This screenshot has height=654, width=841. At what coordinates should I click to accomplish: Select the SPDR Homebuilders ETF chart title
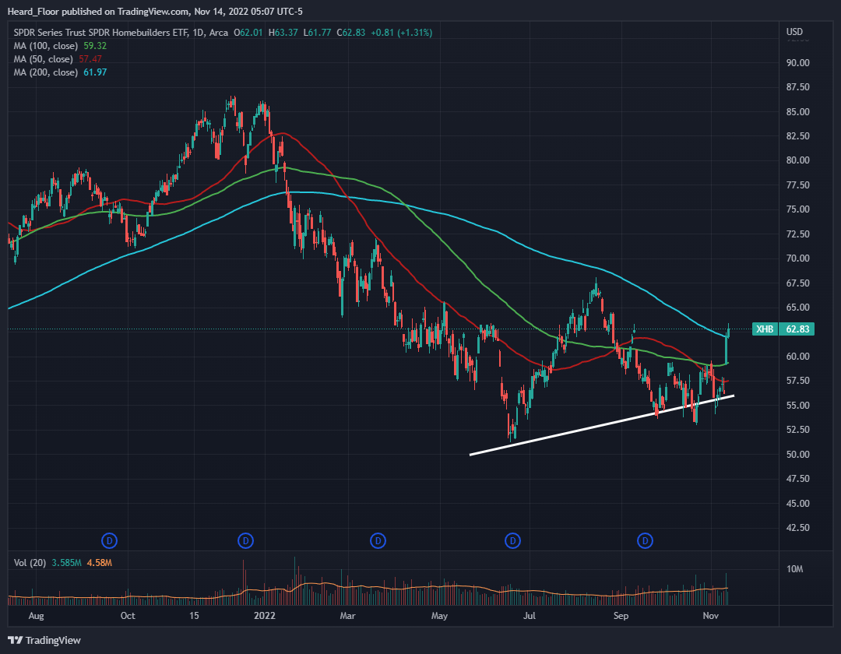tap(121, 33)
